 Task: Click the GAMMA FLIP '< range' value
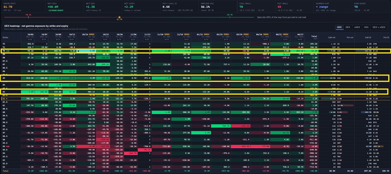[x=323, y=7]
